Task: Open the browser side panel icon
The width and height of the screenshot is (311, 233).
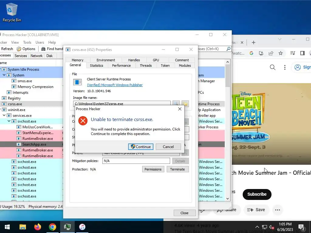Action: (x=302, y=53)
